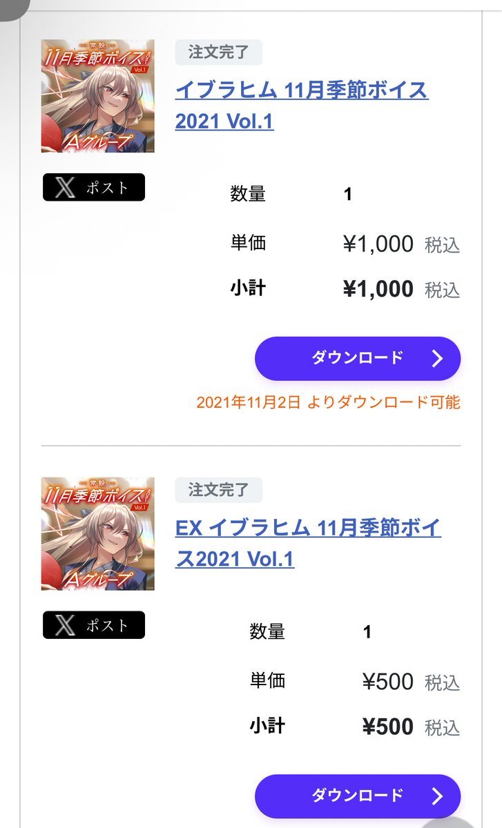This screenshot has width=502, height=828.
Task: Click the 注文完了 badge above the EX item title
Action: 218,490
